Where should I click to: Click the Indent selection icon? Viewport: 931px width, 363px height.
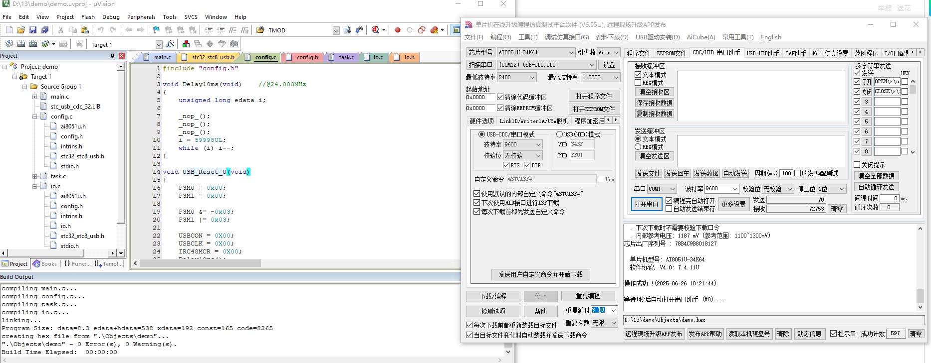(x=209, y=30)
